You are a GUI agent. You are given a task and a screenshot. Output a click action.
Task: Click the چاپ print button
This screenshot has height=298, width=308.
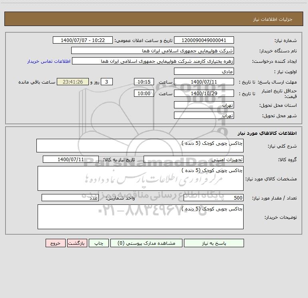tap(99, 243)
